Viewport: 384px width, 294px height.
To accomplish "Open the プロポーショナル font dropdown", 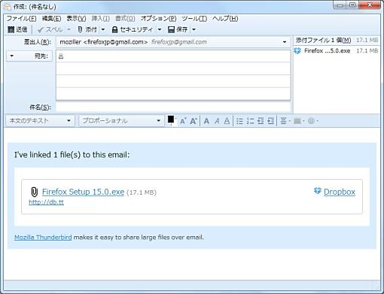I will point(122,121).
